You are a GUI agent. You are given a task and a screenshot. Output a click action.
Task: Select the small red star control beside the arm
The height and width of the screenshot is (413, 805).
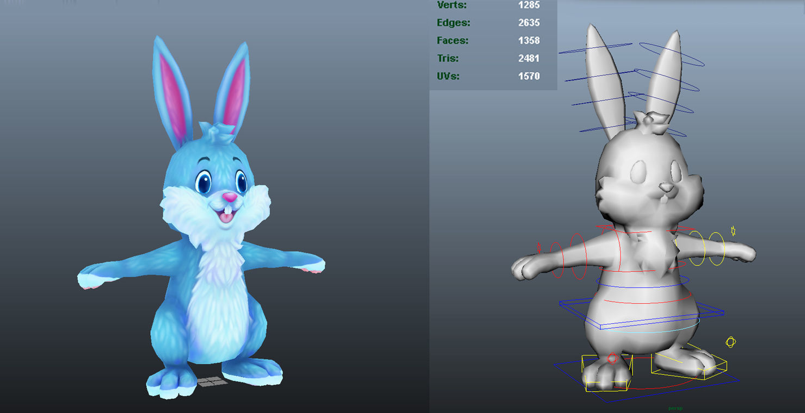click(539, 247)
